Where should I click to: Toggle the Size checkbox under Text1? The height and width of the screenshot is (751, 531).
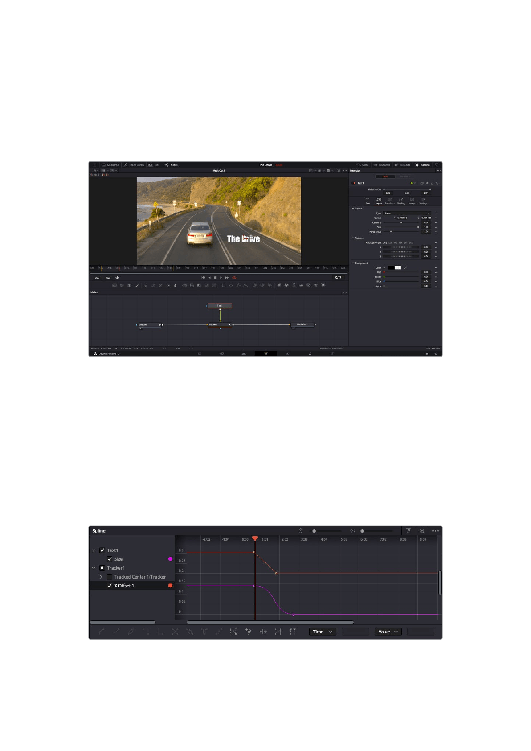coord(110,559)
